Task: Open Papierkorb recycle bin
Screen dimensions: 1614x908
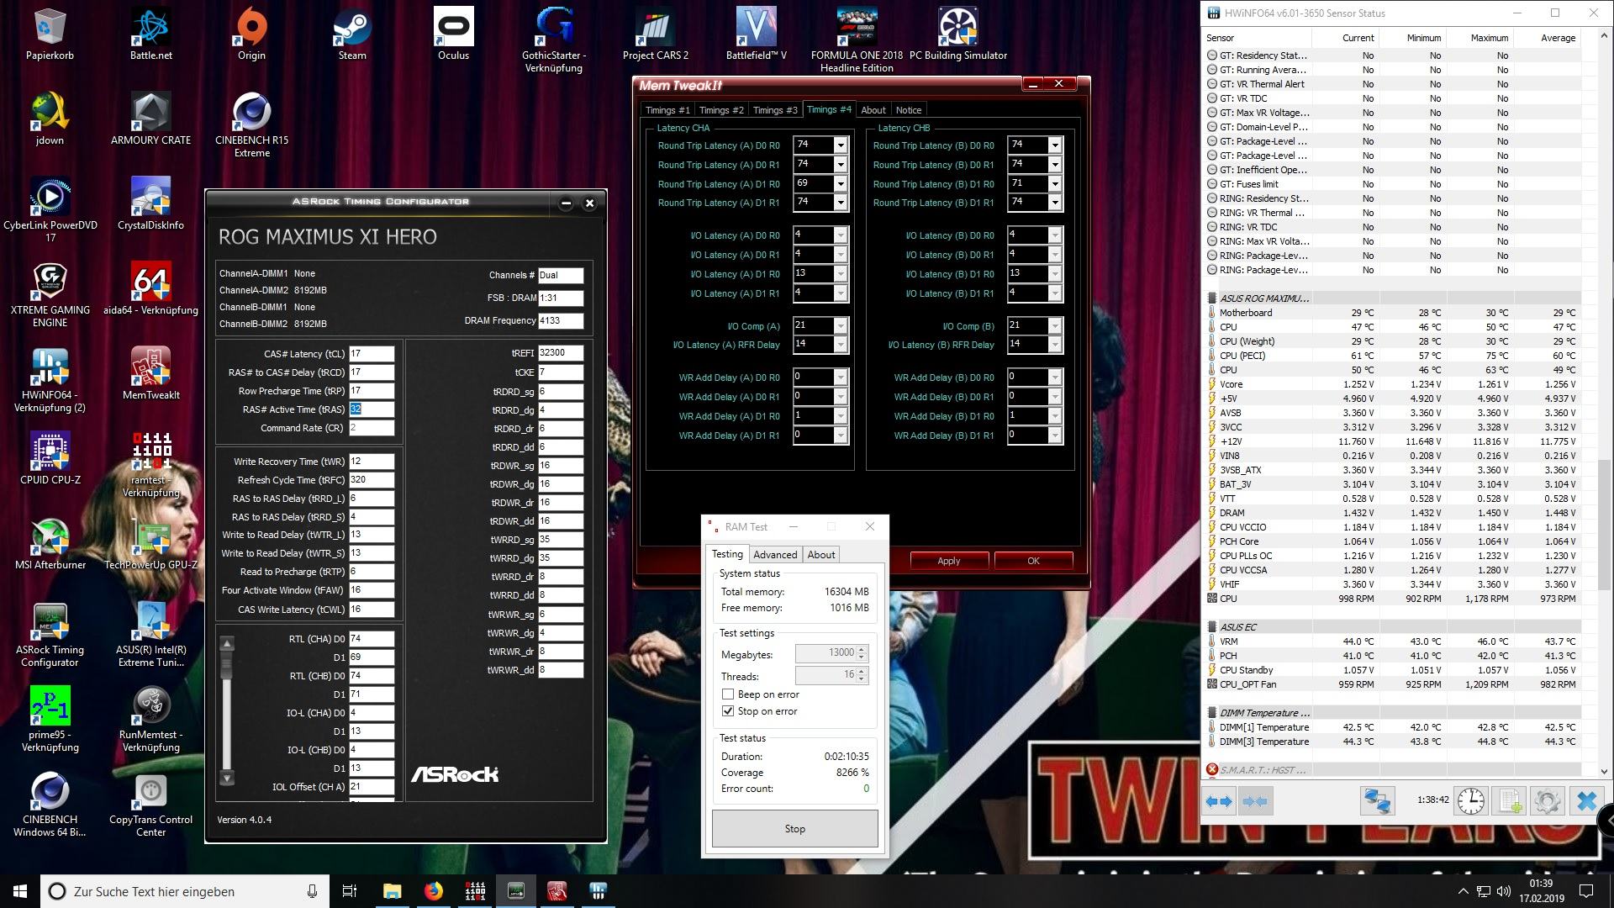Action: (50, 35)
